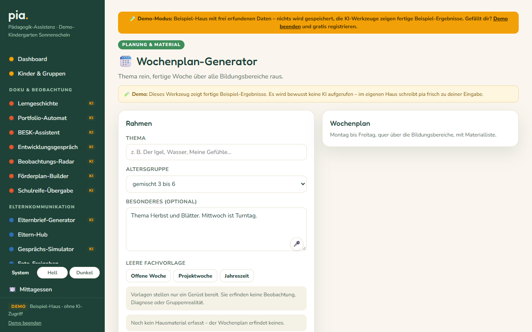Click the KI badge next to Portfolio-Automat
Viewport: 532px width, 332px height.
pos(91,118)
